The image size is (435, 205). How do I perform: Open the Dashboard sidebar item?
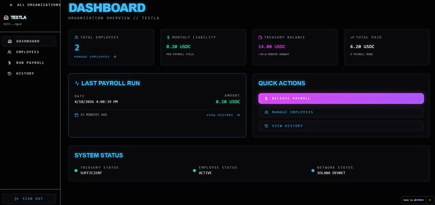(x=29, y=42)
